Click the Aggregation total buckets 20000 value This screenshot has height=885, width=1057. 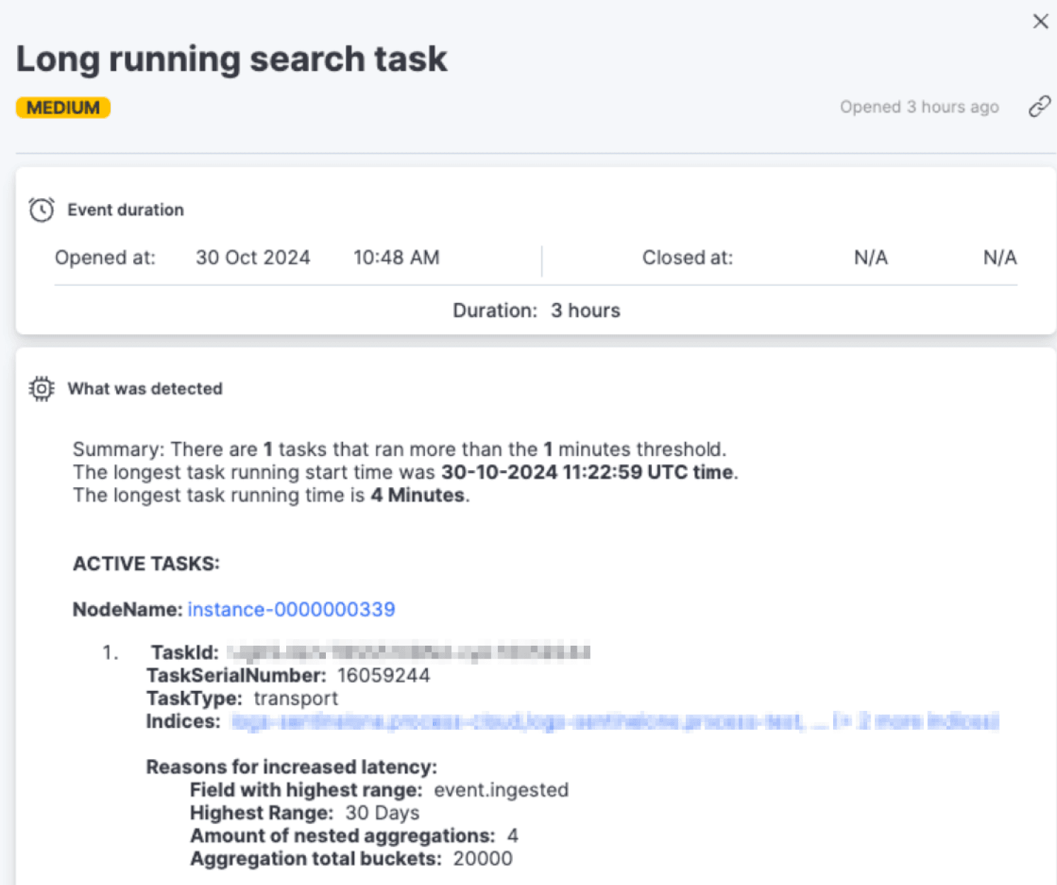point(482,859)
